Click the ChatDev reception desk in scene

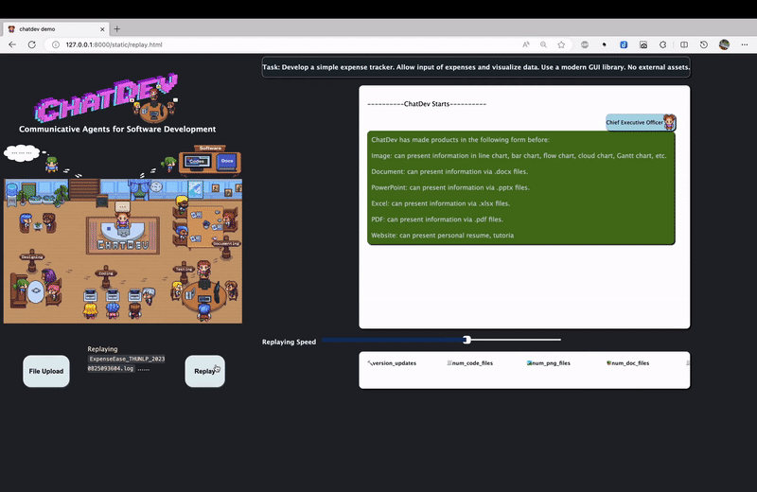[x=123, y=237]
